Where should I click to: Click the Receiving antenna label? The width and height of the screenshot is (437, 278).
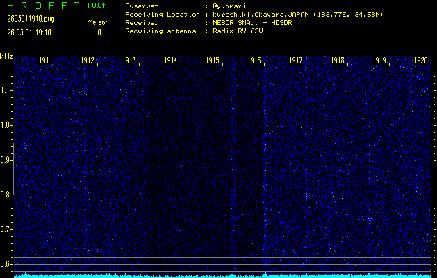coord(160,31)
